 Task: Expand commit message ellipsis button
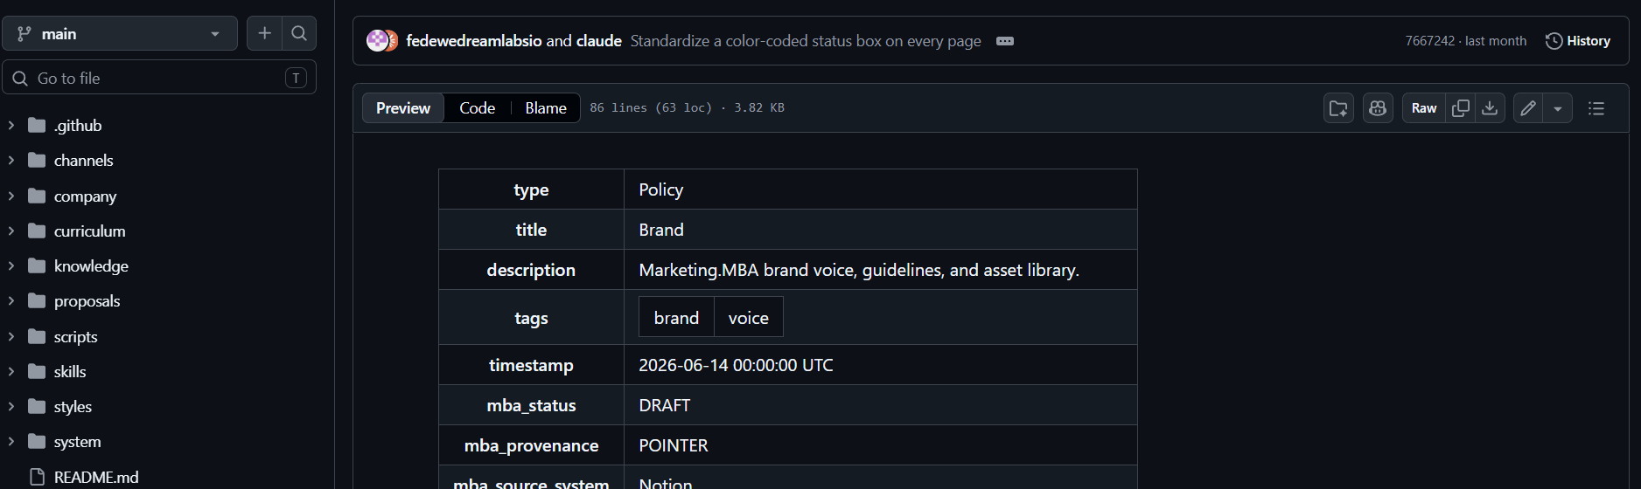(x=1005, y=41)
